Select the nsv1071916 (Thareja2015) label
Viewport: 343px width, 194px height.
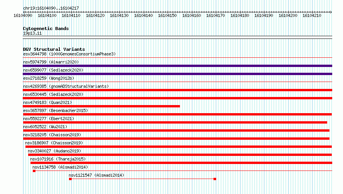(x=58, y=159)
